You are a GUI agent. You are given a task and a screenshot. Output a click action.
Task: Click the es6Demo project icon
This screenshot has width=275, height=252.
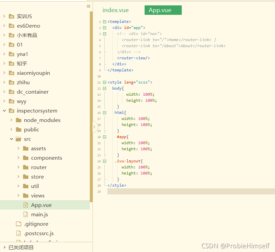pos(11,26)
